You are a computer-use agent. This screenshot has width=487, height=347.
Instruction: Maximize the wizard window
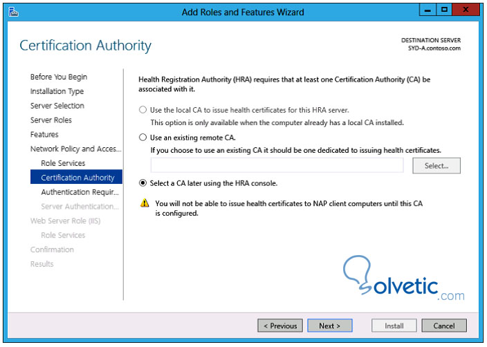444,10
